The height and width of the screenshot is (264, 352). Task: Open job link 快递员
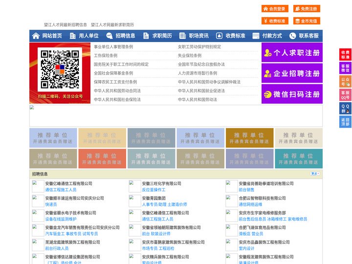(x=51, y=204)
